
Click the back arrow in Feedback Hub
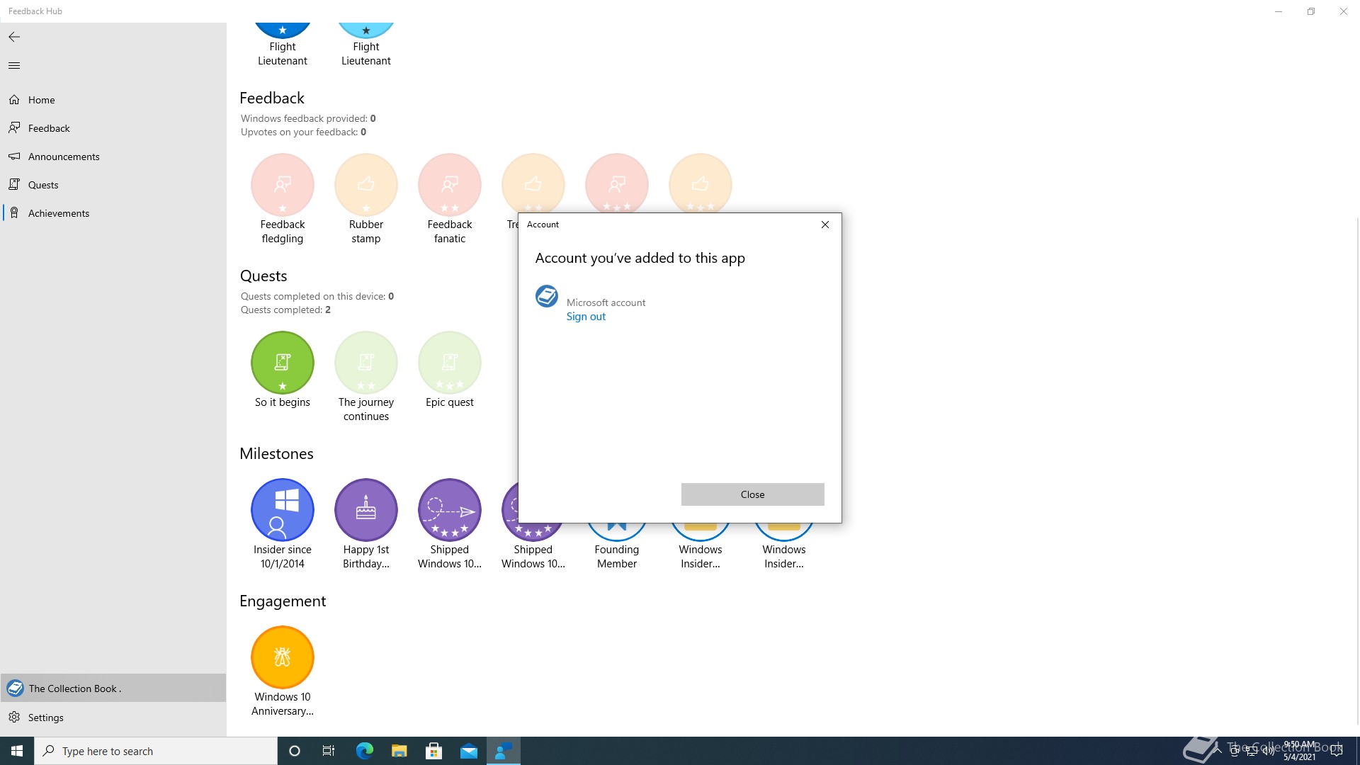point(14,37)
